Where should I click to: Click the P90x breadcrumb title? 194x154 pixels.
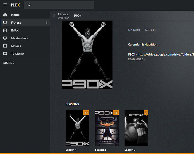coord(78,16)
